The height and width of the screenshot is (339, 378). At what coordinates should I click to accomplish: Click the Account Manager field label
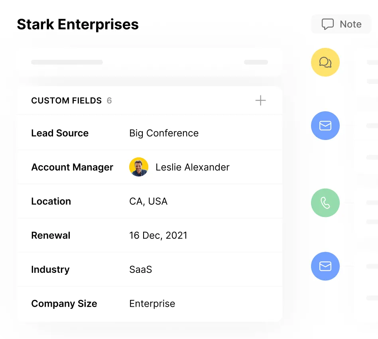tap(72, 167)
